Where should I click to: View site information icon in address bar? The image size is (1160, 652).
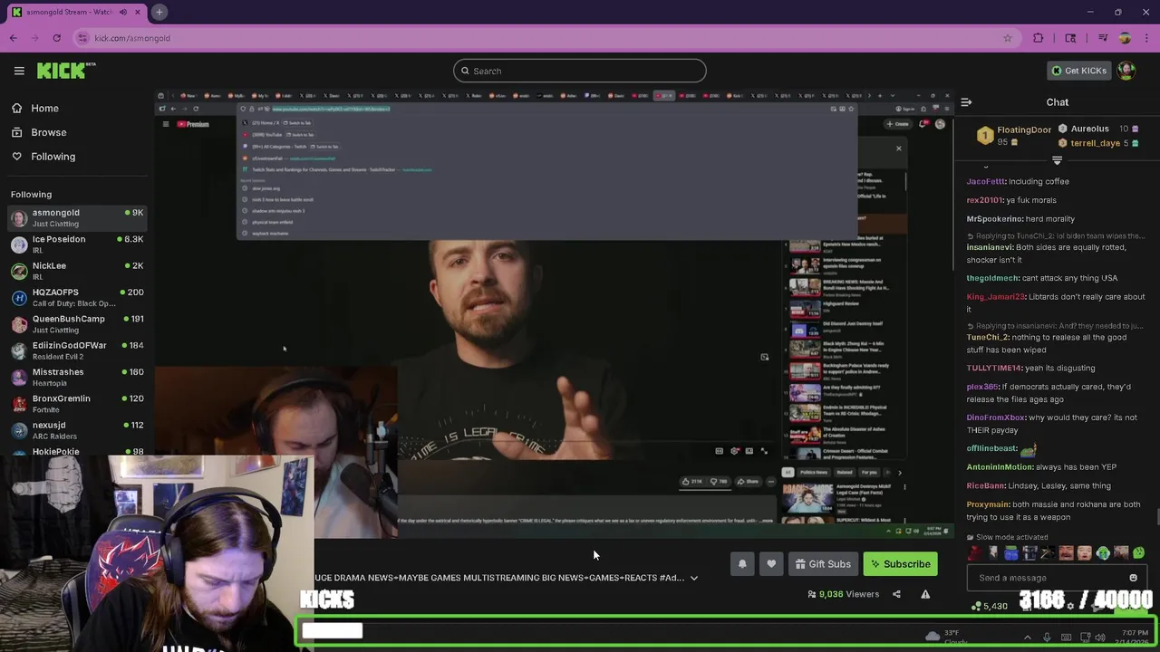[x=83, y=38]
